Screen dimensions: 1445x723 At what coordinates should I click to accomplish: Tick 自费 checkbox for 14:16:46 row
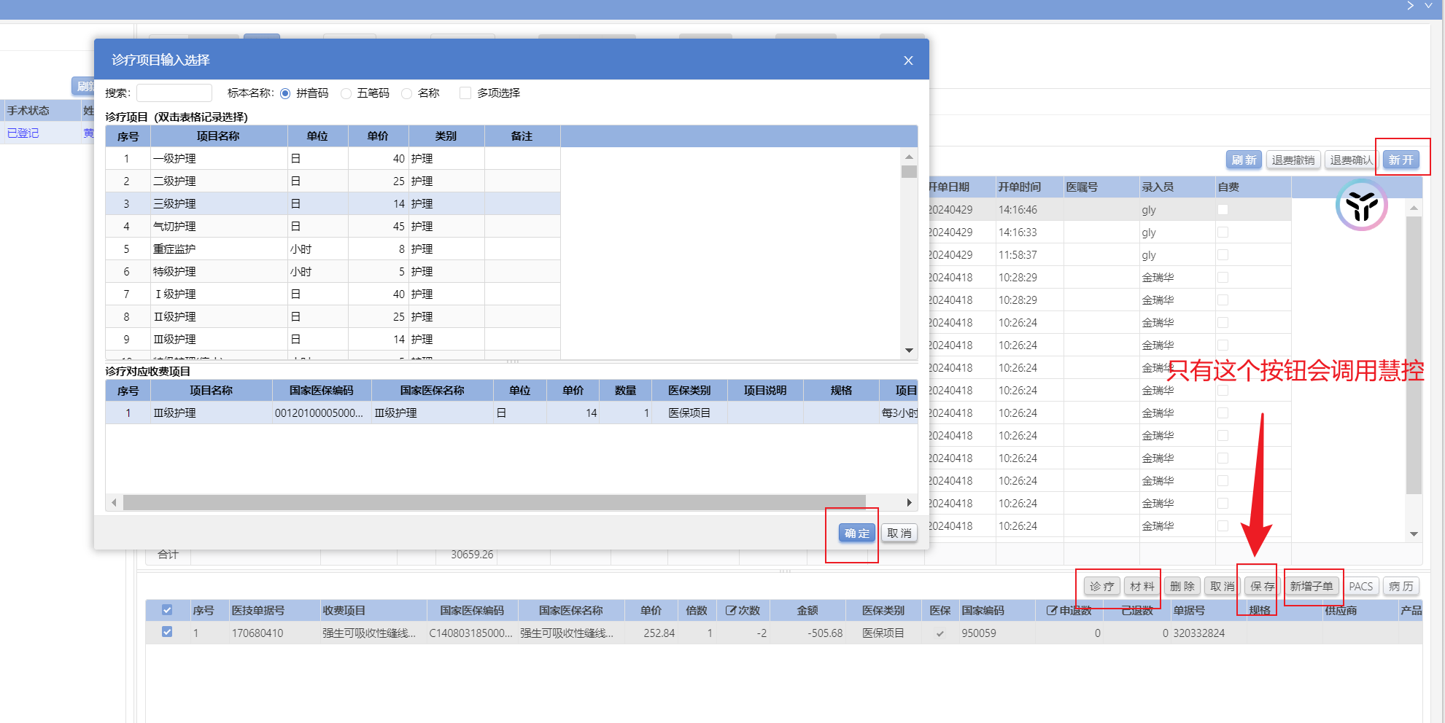(1223, 210)
